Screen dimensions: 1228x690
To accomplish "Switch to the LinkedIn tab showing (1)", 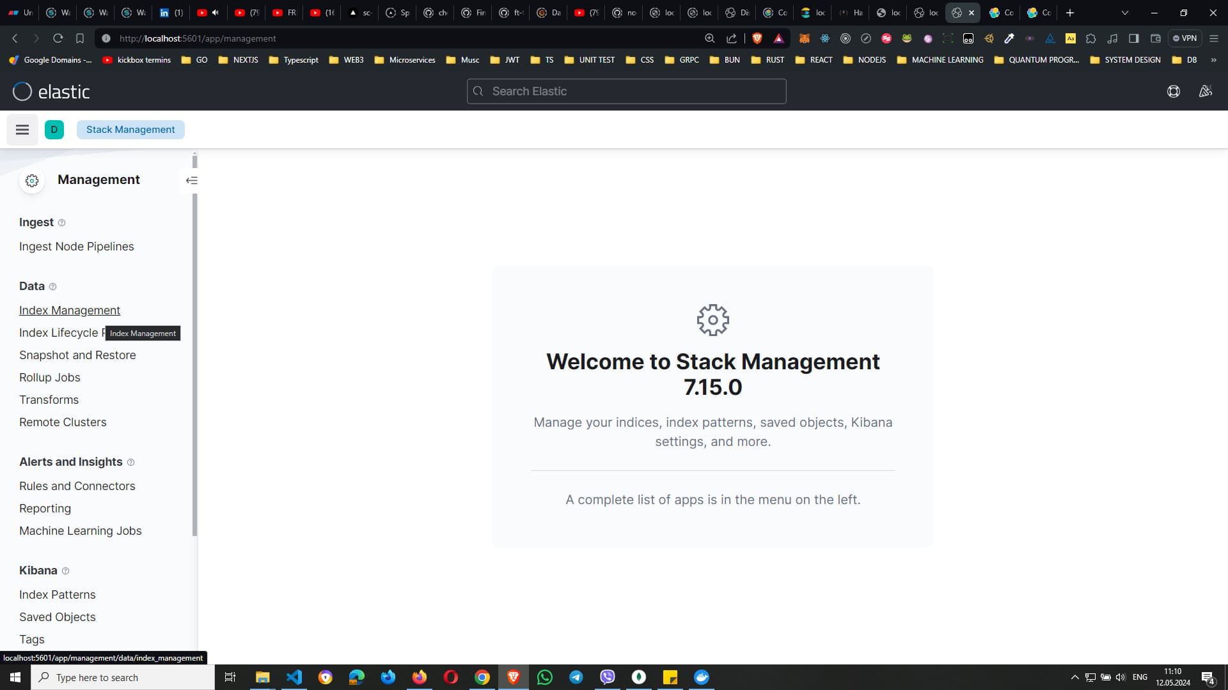I will tap(171, 13).
